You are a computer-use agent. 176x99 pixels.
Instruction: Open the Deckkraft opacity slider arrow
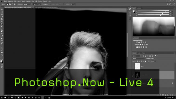tap(155, 59)
